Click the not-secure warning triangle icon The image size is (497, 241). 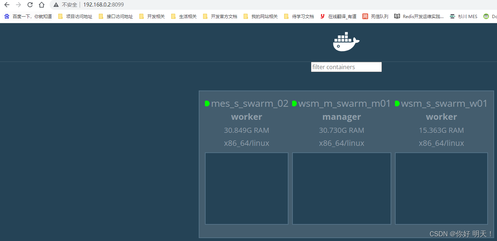pyautogui.click(x=56, y=5)
